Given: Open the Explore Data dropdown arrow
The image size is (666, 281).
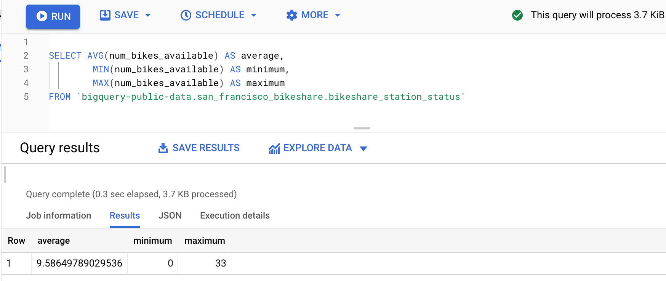Looking at the screenshot, I should pyautogui.click(x=363, y=148).
